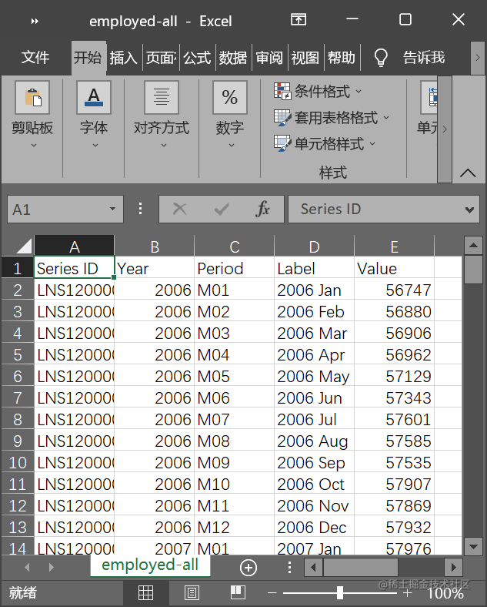This screenshot has width=487, height=607.
Task: Open the Font (字体) group icon
Action: (x=94, y=97)
